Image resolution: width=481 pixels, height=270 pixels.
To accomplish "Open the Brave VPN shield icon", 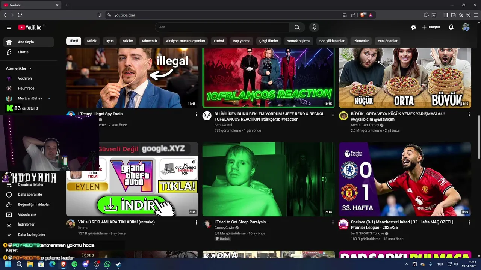I will [x=468, y=15].
